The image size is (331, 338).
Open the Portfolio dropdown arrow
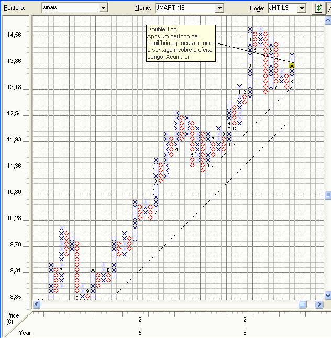[104, 8]
